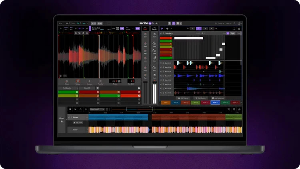Click the Select All button
This screenshot has height=169, width=300.
click(87, 88)
